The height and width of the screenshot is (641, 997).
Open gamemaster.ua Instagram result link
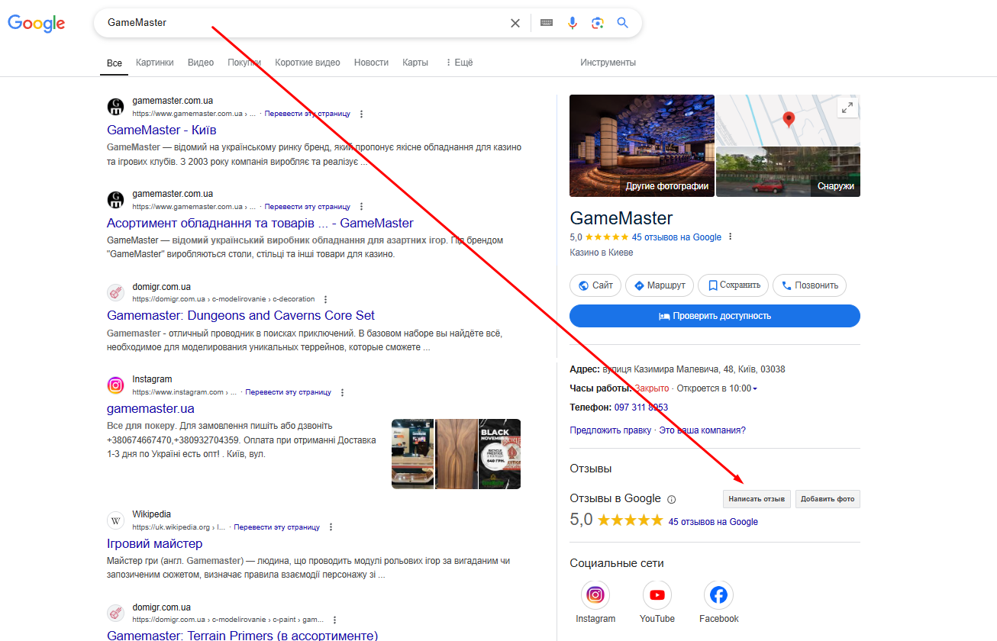click(150, 408)
